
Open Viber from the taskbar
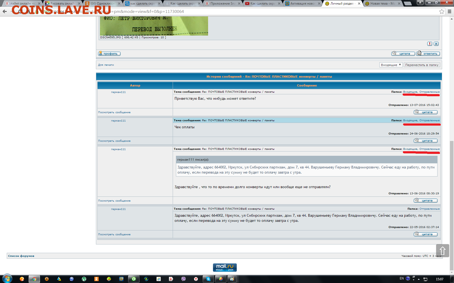coord(183,279)
